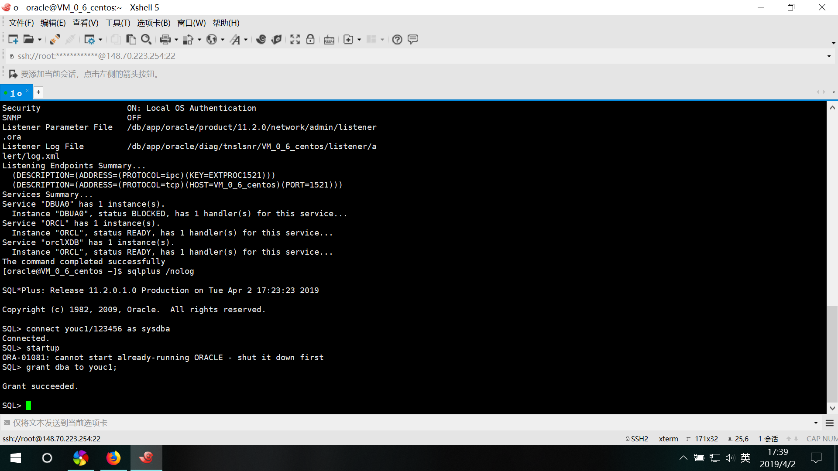Select the '1 o' session tab

click(16, 93)
